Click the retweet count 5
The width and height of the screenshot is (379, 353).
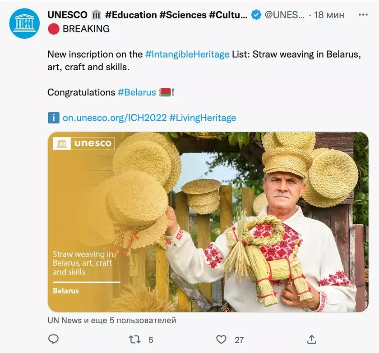pos(151,340)
